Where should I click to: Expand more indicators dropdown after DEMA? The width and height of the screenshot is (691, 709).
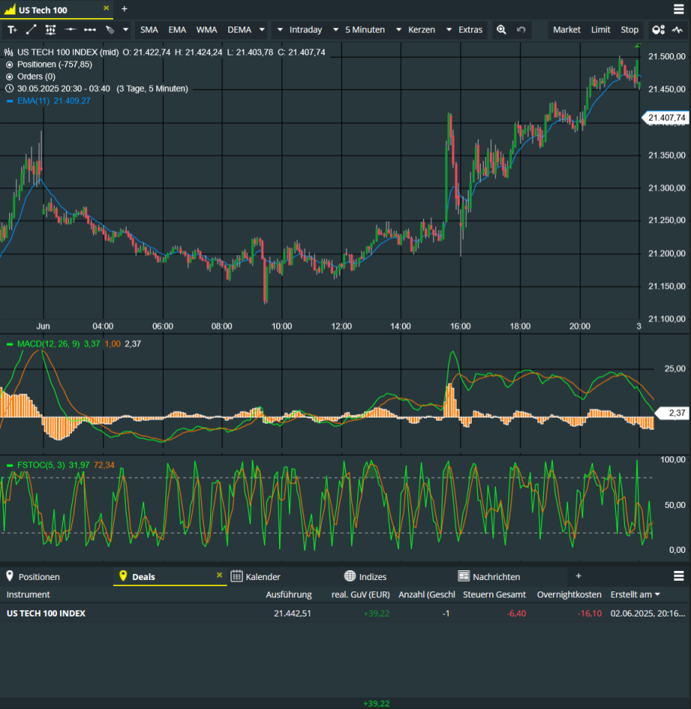click(x=262, y=30)
